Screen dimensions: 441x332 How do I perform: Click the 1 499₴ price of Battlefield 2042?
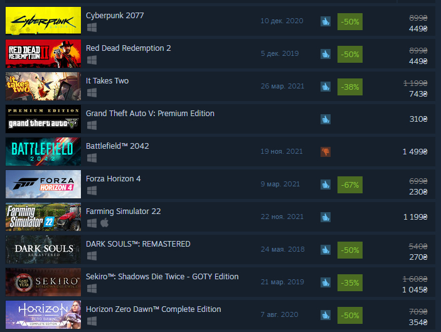tap(415, 152)
